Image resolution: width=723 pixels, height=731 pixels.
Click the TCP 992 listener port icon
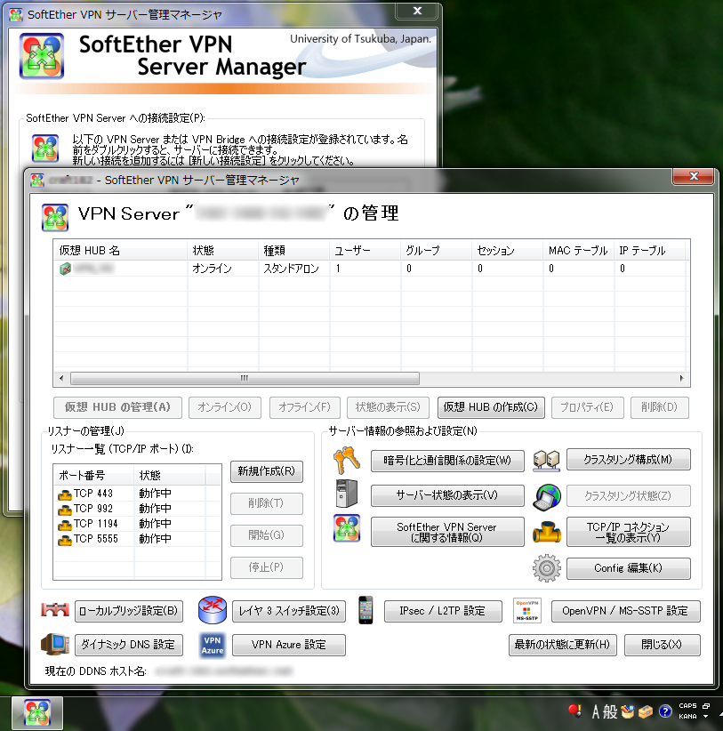64,510
